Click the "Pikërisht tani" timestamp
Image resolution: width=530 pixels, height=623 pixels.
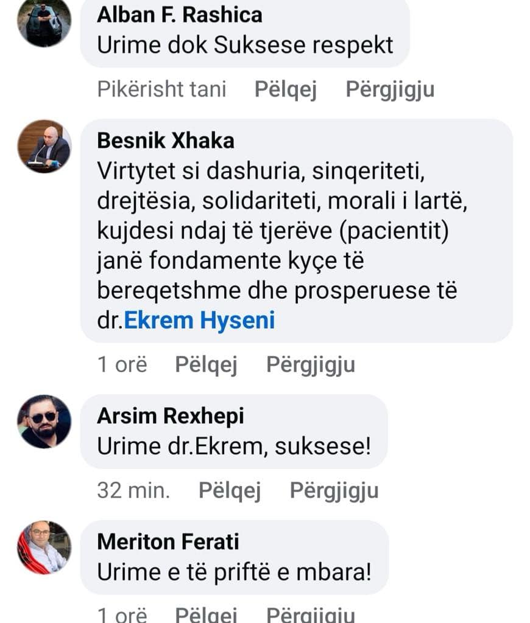click(x=161, y=89)
